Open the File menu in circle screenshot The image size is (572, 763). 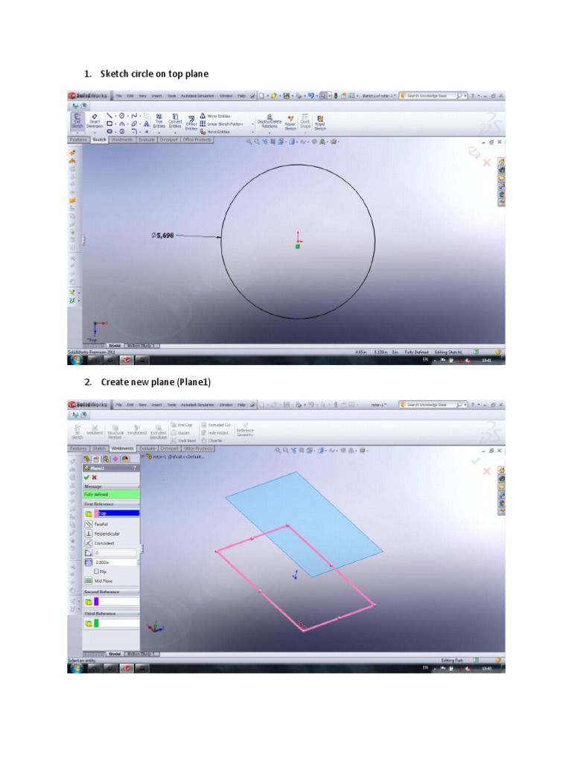[118, 96]
